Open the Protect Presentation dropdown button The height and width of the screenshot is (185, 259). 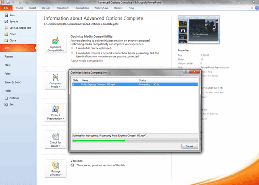point(56,112)
